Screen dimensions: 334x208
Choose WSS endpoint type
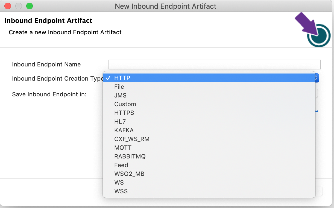(x=209, y=191)
